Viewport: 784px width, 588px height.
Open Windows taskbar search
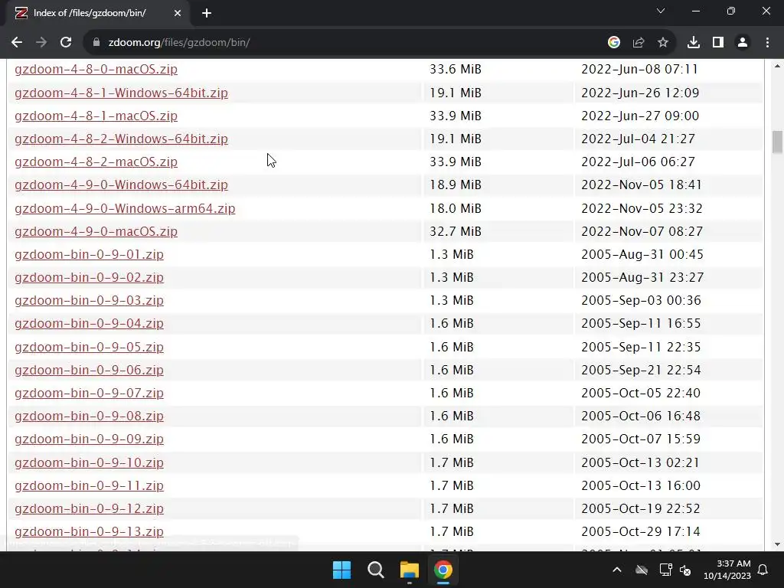[x=375, y=570]
